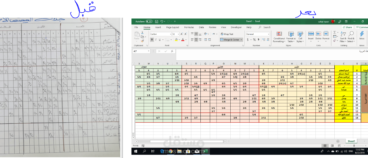The image size is (368, 158).
Task: Toggle Center horizontal alignment
Action: click(196, 40)
